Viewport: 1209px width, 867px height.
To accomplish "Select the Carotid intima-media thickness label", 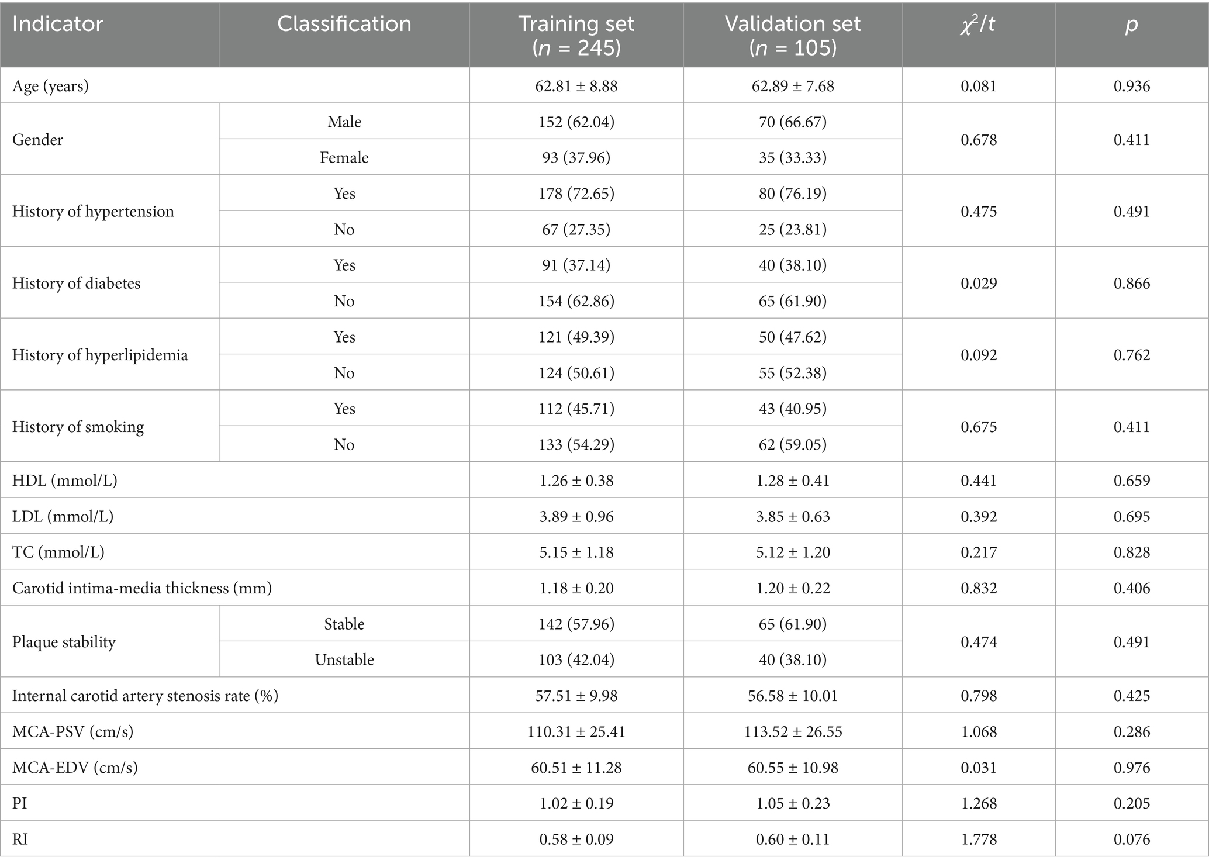I will pyautogui.click(x=142, y=588).
